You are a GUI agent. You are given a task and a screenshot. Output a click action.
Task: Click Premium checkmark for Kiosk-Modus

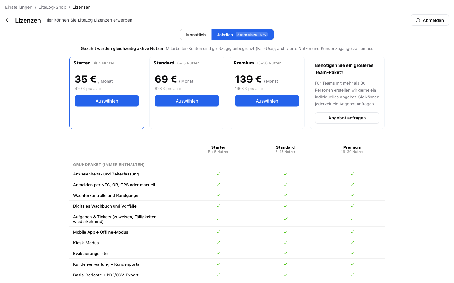[x=352, y=242]
